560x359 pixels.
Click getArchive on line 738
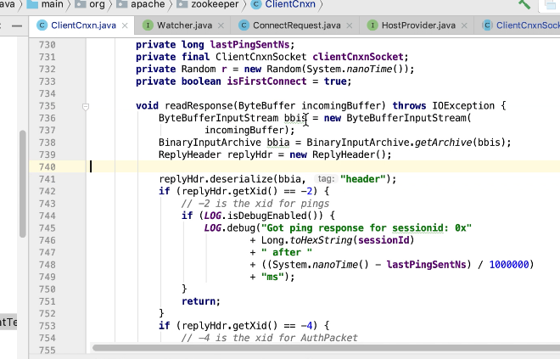coord(443,143)
